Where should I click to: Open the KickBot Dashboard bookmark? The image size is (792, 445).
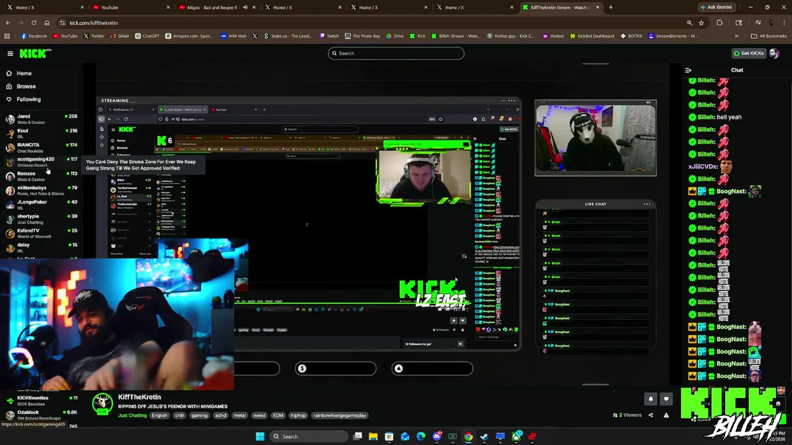click(x=592, y=36)
